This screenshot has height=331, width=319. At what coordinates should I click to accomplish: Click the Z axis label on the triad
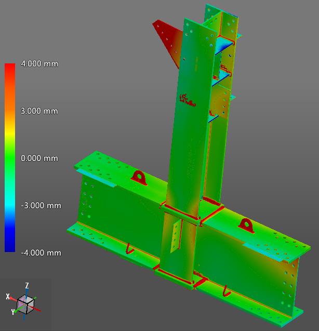[x=26, y=285]
